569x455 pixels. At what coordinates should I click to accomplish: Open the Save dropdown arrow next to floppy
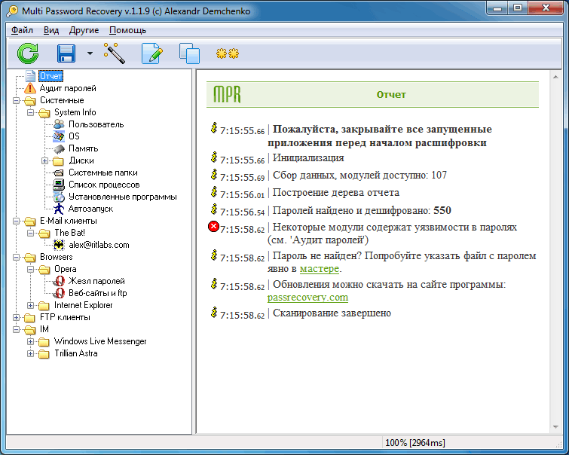(90, 53)
